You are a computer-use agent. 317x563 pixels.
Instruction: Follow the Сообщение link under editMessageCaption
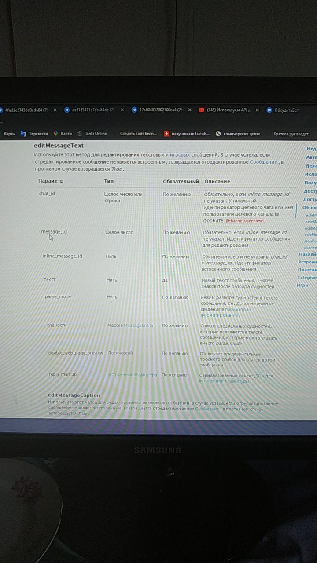click(x=207, y=409)
